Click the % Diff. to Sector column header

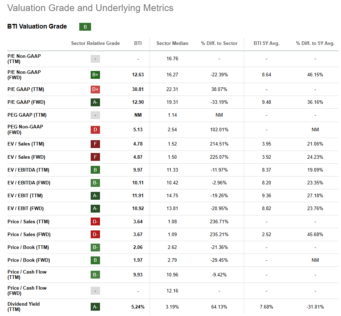(219, 43)
